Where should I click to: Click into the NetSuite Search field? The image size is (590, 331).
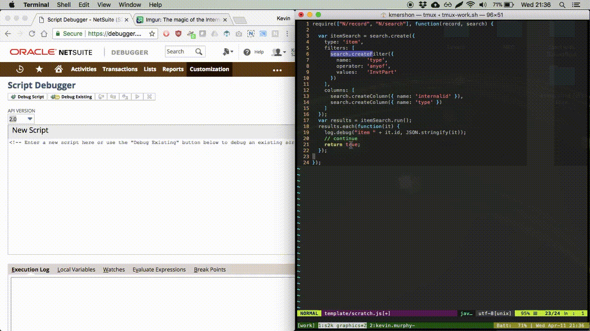(180, 51)
